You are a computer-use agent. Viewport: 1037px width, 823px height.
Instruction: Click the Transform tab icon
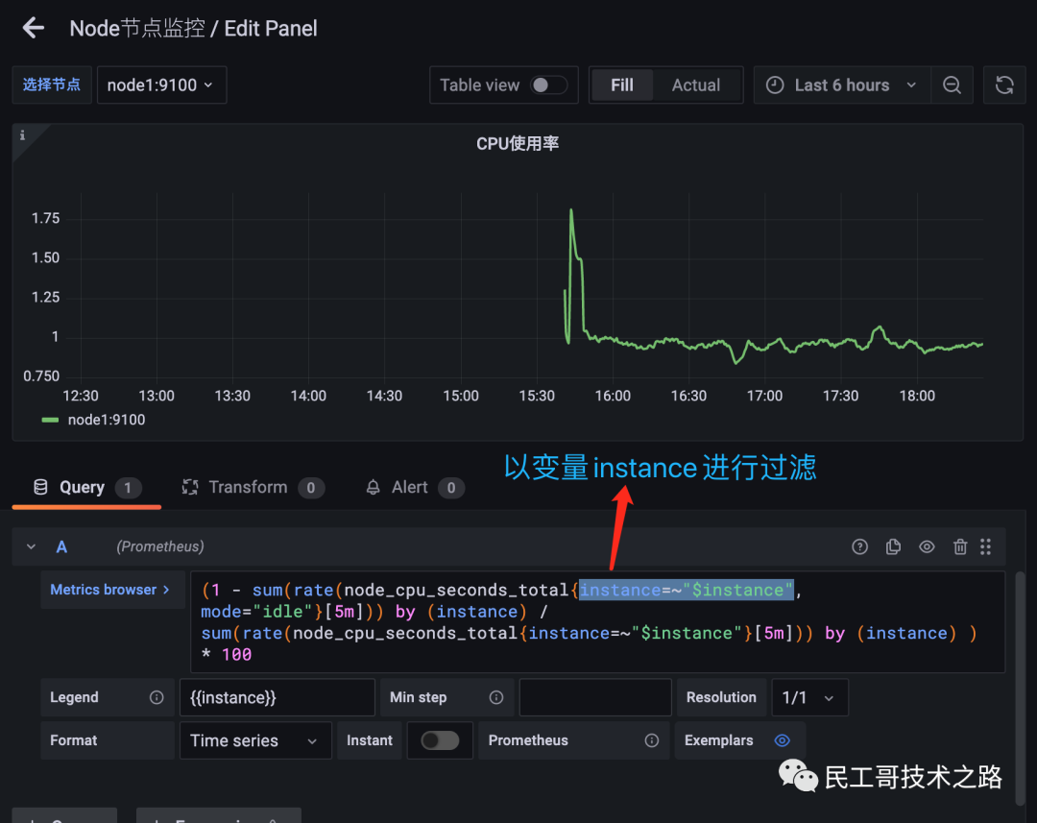point(190,488)
